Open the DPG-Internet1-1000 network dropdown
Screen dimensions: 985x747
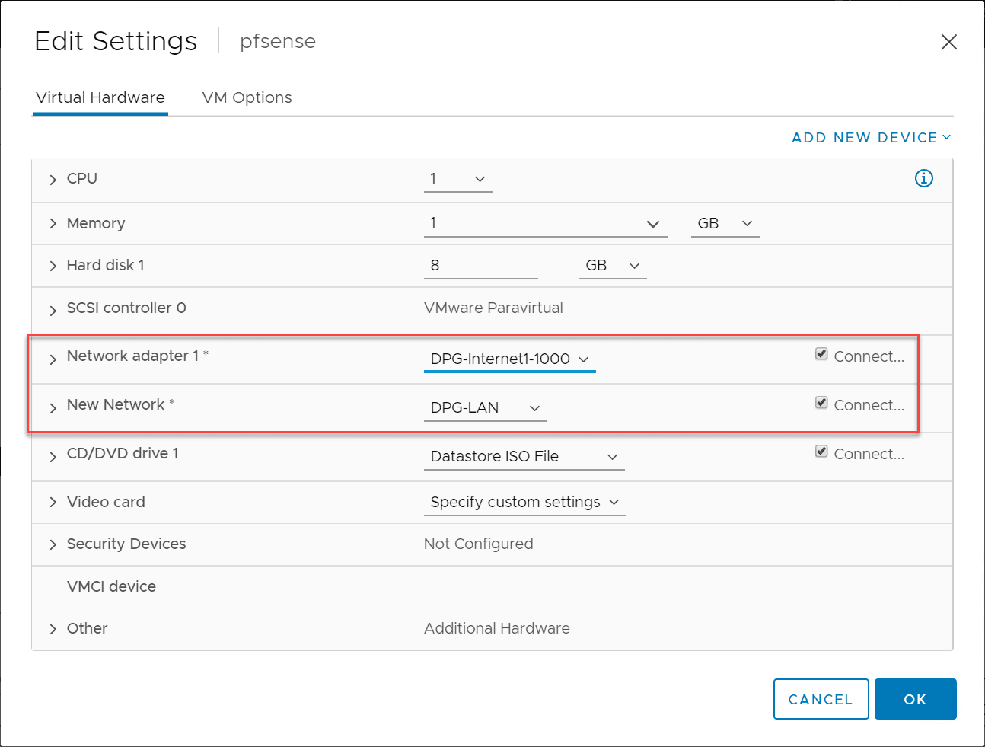(x=509, y=359)
